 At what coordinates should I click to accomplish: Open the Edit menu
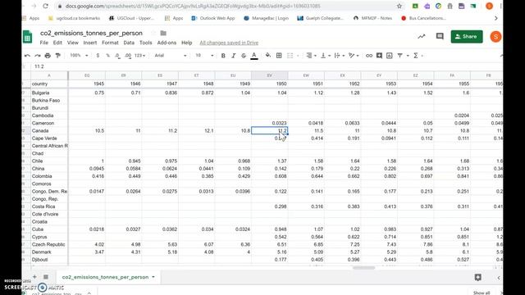57,43
